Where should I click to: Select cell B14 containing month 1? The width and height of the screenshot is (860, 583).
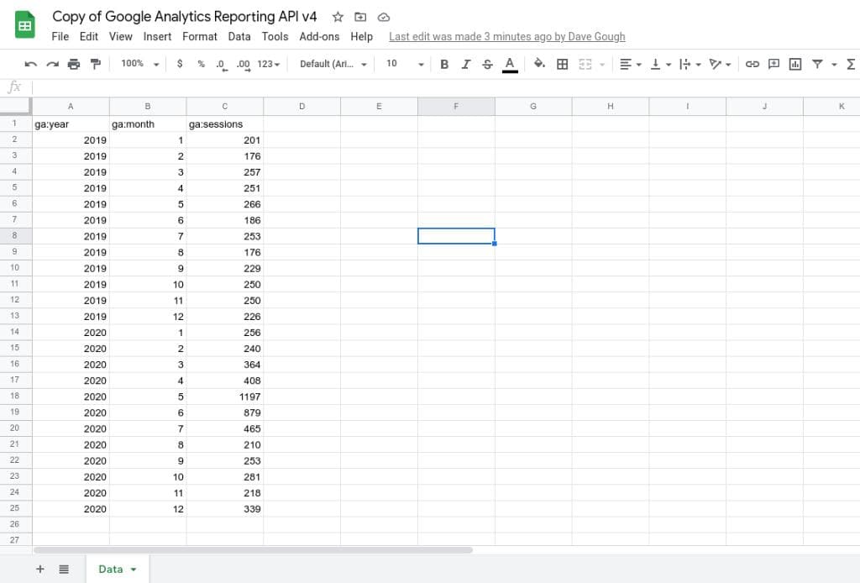[x=148, y=333]
